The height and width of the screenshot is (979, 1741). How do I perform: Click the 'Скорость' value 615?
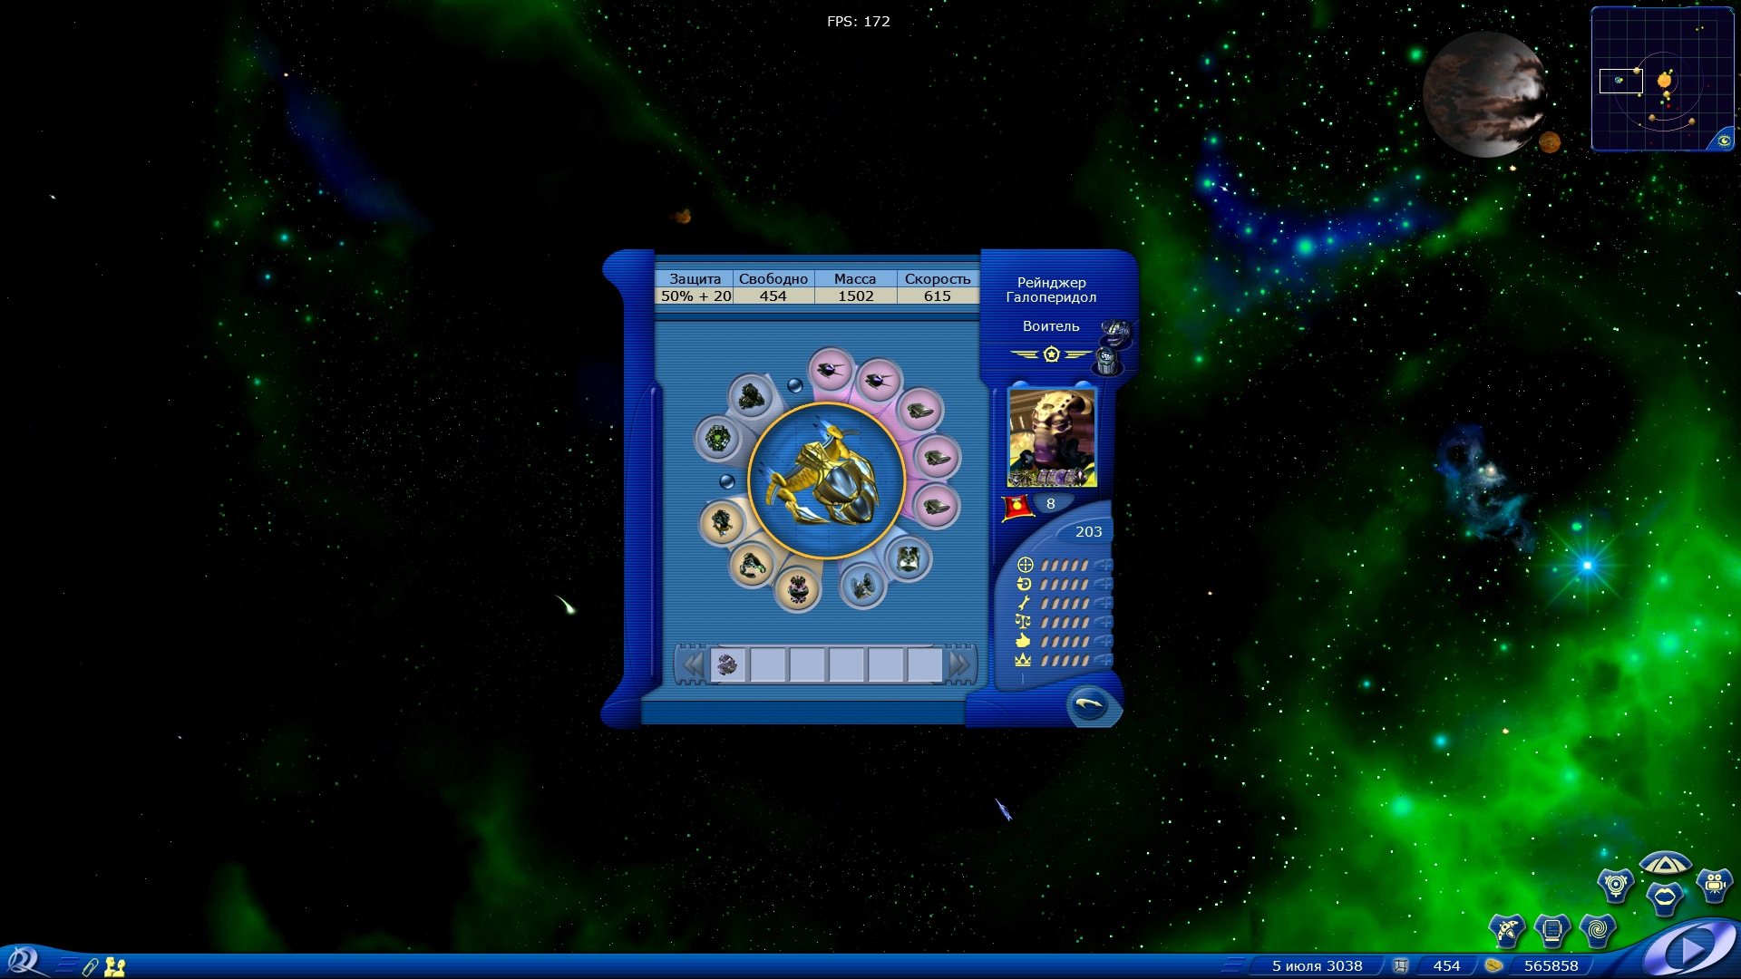(938, 296)
